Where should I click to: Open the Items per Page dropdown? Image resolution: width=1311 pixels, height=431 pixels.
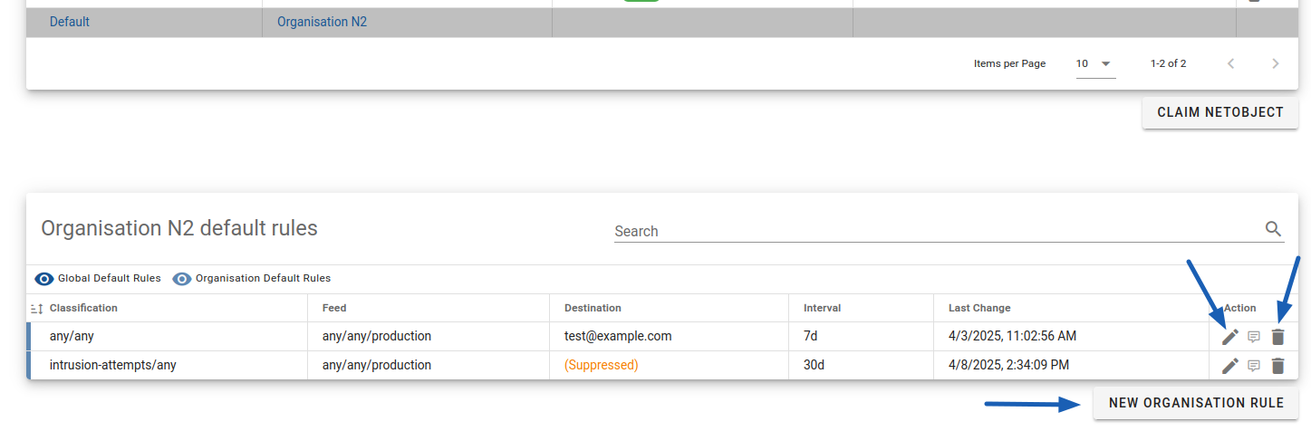(x=1095, y=63)
